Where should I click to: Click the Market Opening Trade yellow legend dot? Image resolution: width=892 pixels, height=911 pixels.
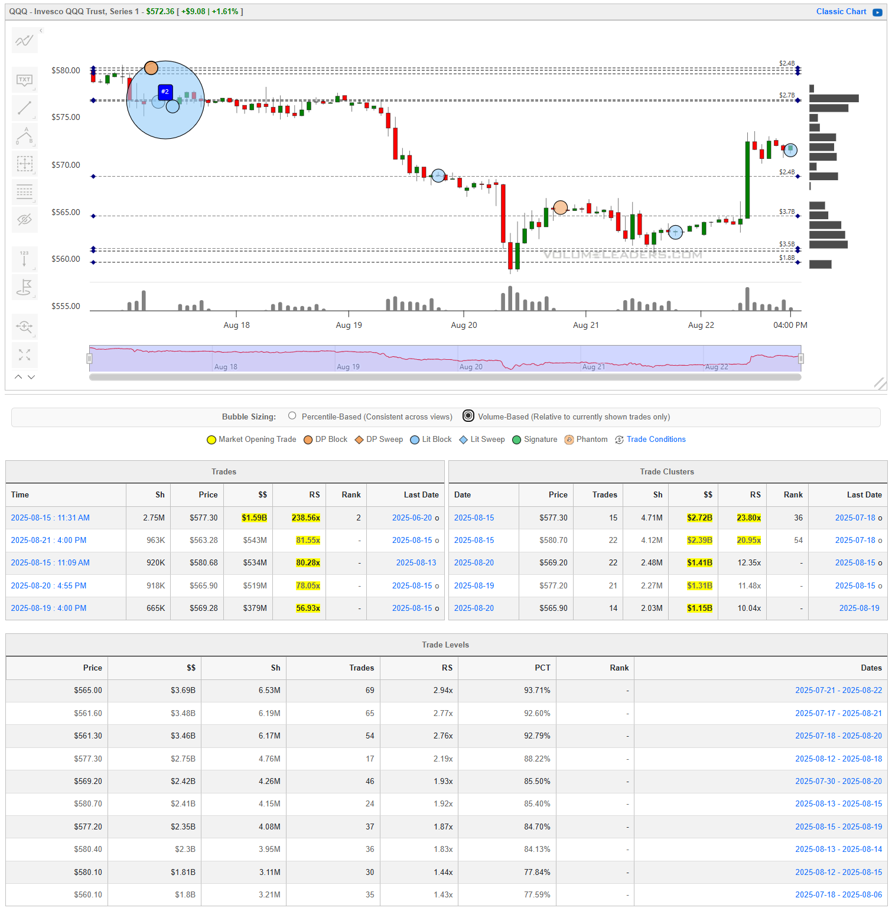[211, 440]
